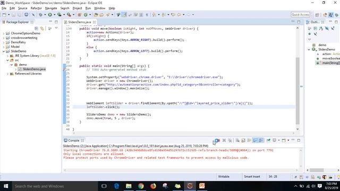Image resolution: width=340 pixels, height=191 pixels.
Task: Click the Open Perspective icon
Action: click(317, 15)
